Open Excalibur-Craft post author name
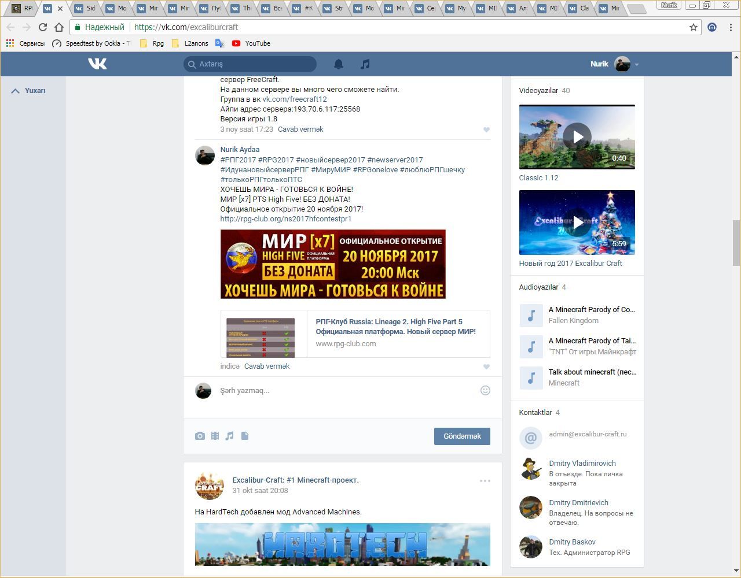This screenshot has height=578, width=741. tap(295, 480)
